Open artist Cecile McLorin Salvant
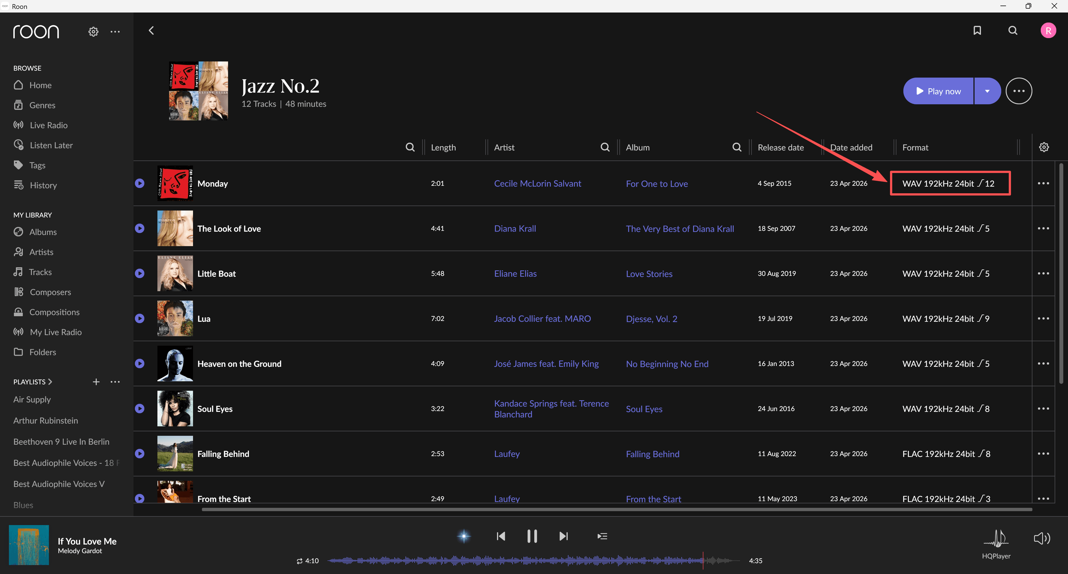The image size is (1068, 574). (x=537, y=184)
